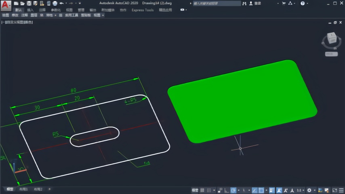
Task: Click the user sign-in icon
Action: click(x=251, y=3)
